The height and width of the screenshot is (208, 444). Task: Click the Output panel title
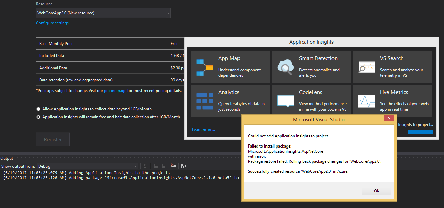click(x=7, y=158)
